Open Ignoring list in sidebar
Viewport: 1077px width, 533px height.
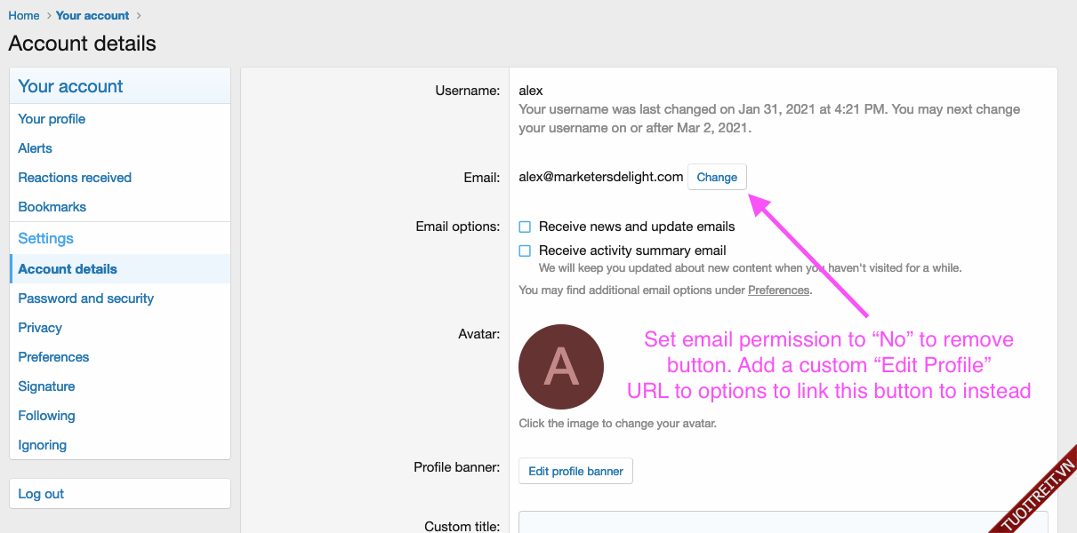(43, 445)
